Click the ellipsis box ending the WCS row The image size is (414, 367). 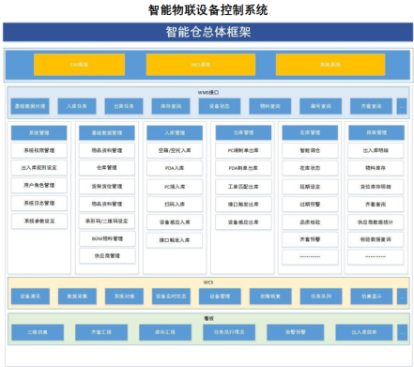(x=402, y=297)
